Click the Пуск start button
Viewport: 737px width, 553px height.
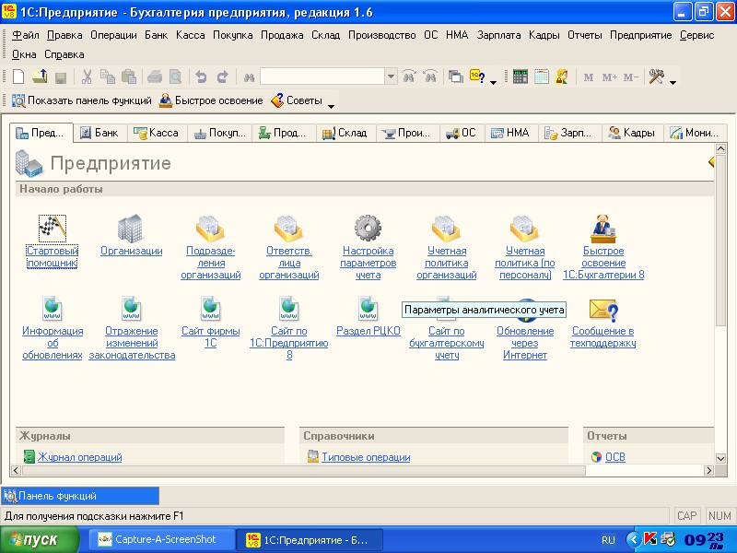pos(40,539)
